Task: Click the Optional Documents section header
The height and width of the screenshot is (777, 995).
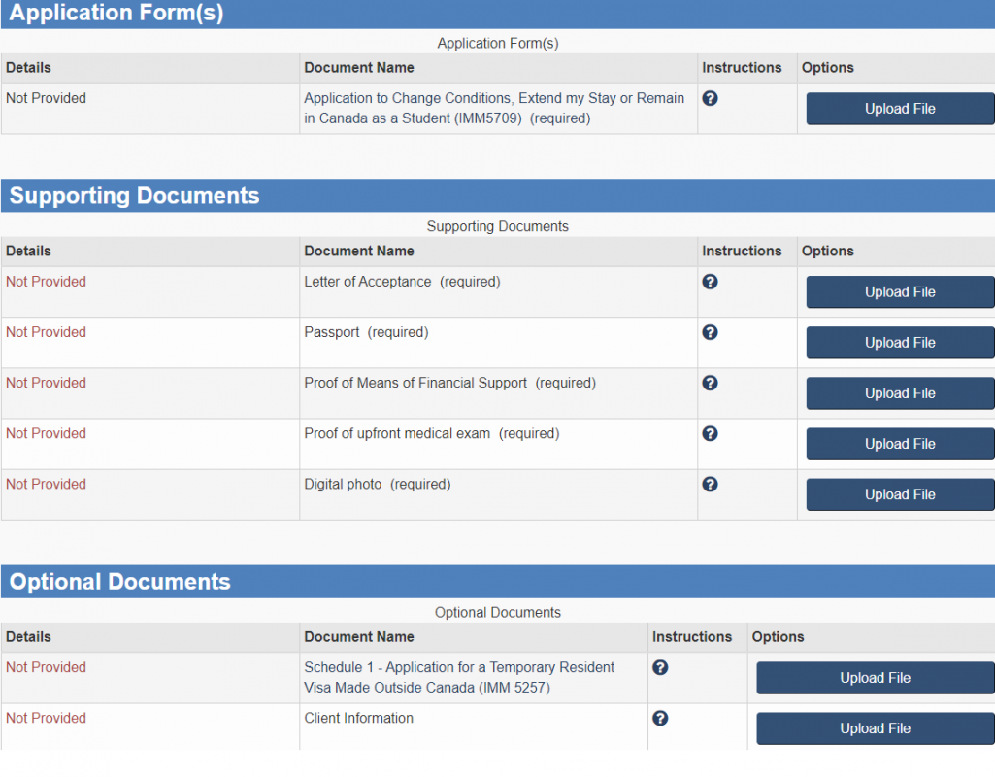Action: click(118, 581)
